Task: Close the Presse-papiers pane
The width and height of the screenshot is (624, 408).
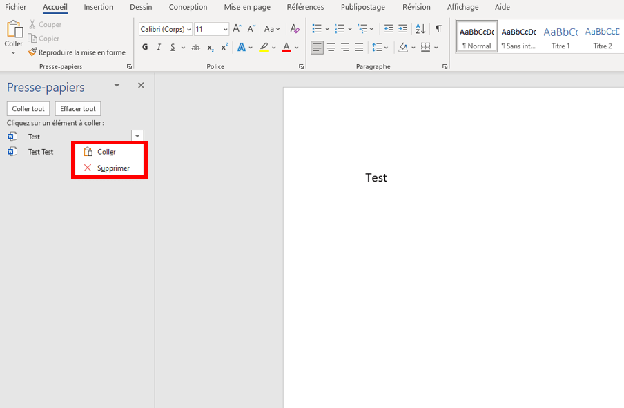Action: (141, 85)
